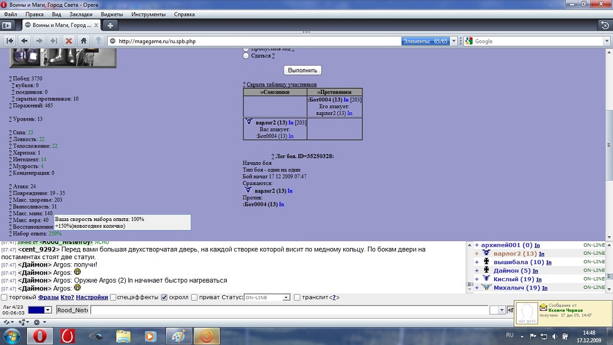Click the Opera panel toggle icon
Viewport: 613px width, 345px height.
(7, 25)
